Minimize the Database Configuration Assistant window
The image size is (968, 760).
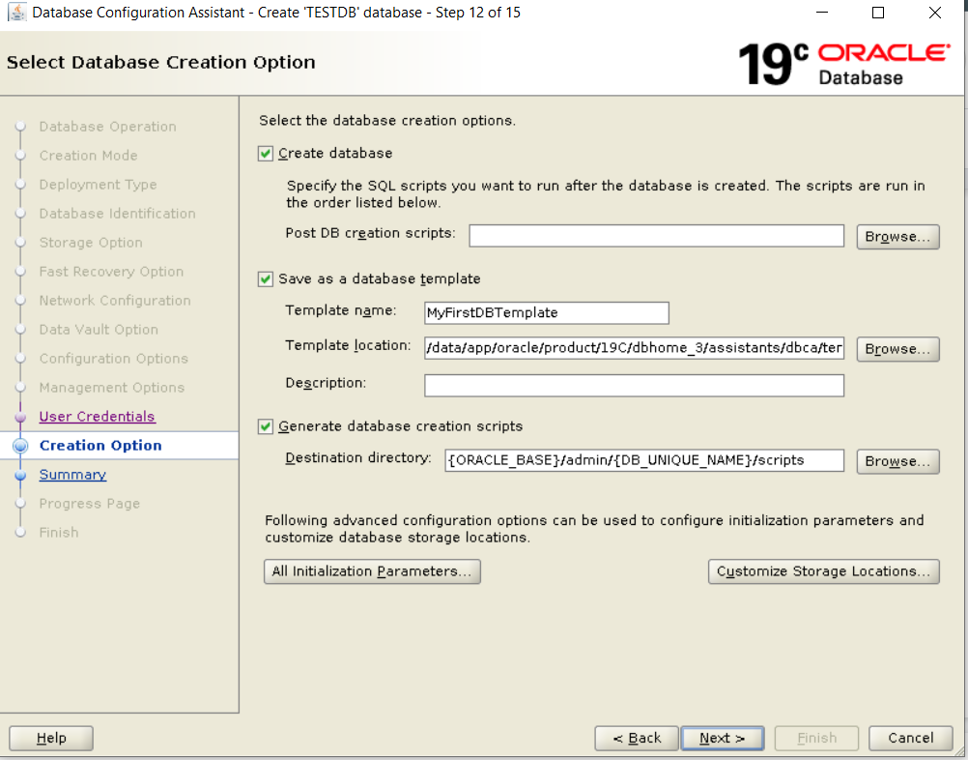pyautogui.click(x=822, y=13)
